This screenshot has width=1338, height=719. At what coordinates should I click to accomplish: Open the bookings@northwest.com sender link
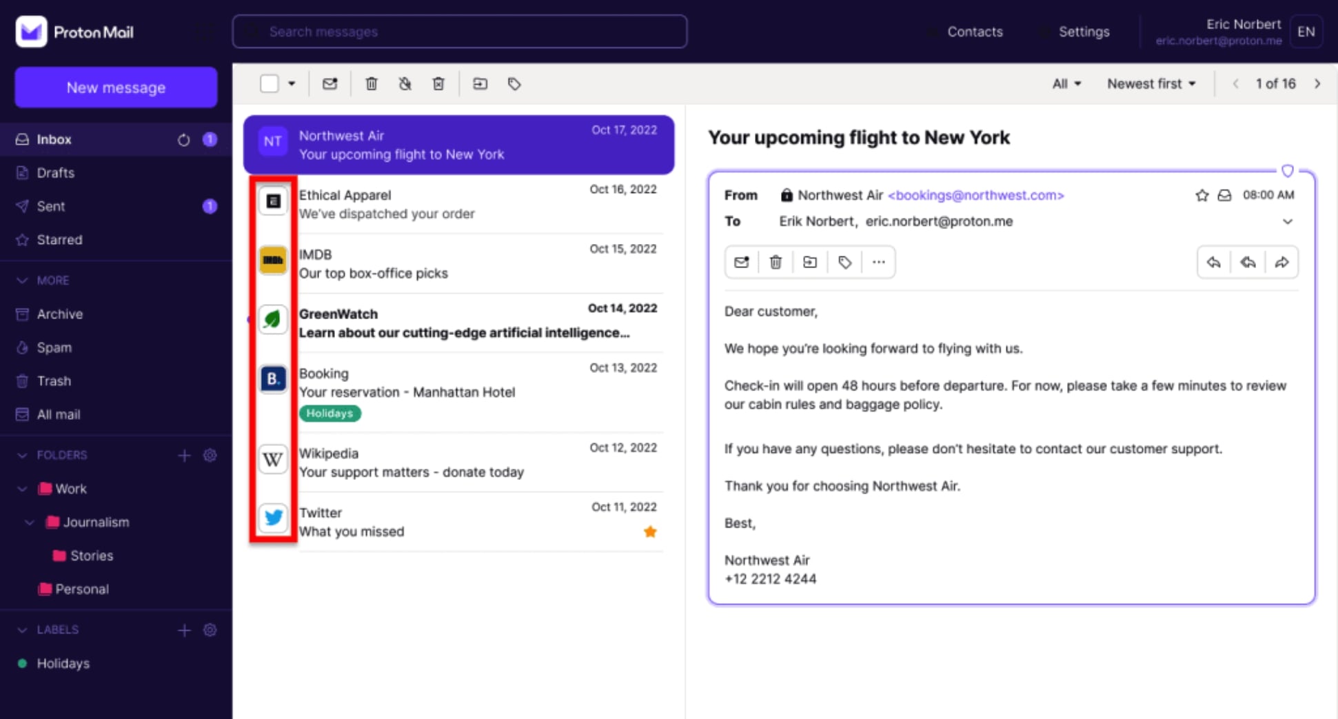tap(976, 195)
